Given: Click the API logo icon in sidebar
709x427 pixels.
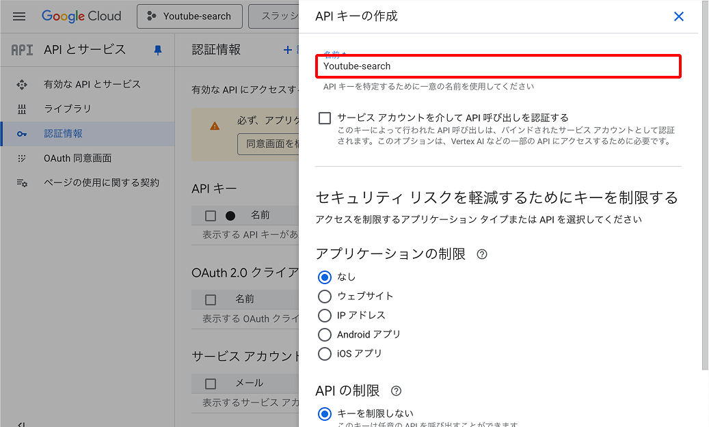Looking at the screenshot, I should coord(22,50).
